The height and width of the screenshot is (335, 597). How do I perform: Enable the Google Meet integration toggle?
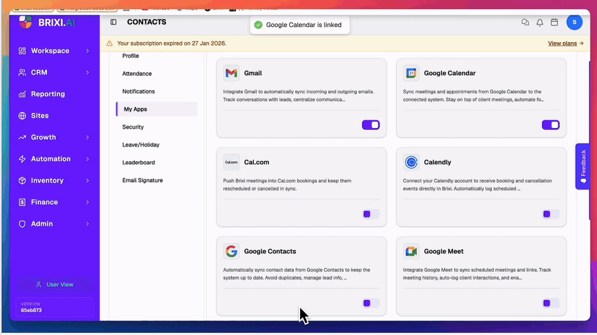coord(550,303)
